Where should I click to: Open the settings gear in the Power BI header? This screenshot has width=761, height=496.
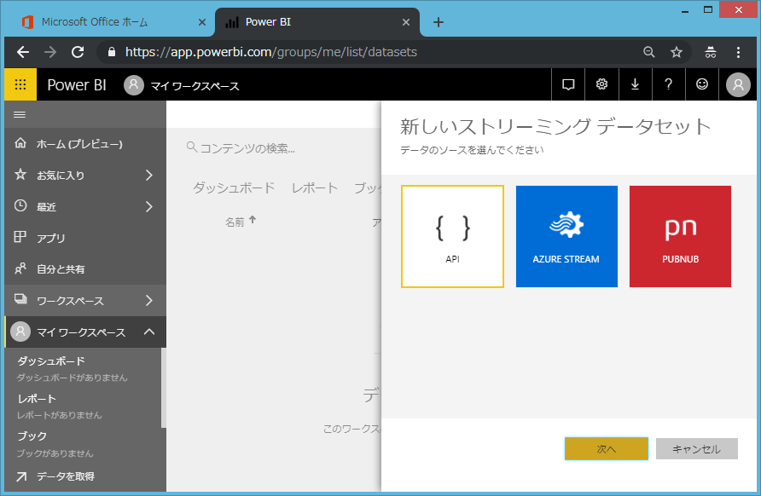[601, 84]
